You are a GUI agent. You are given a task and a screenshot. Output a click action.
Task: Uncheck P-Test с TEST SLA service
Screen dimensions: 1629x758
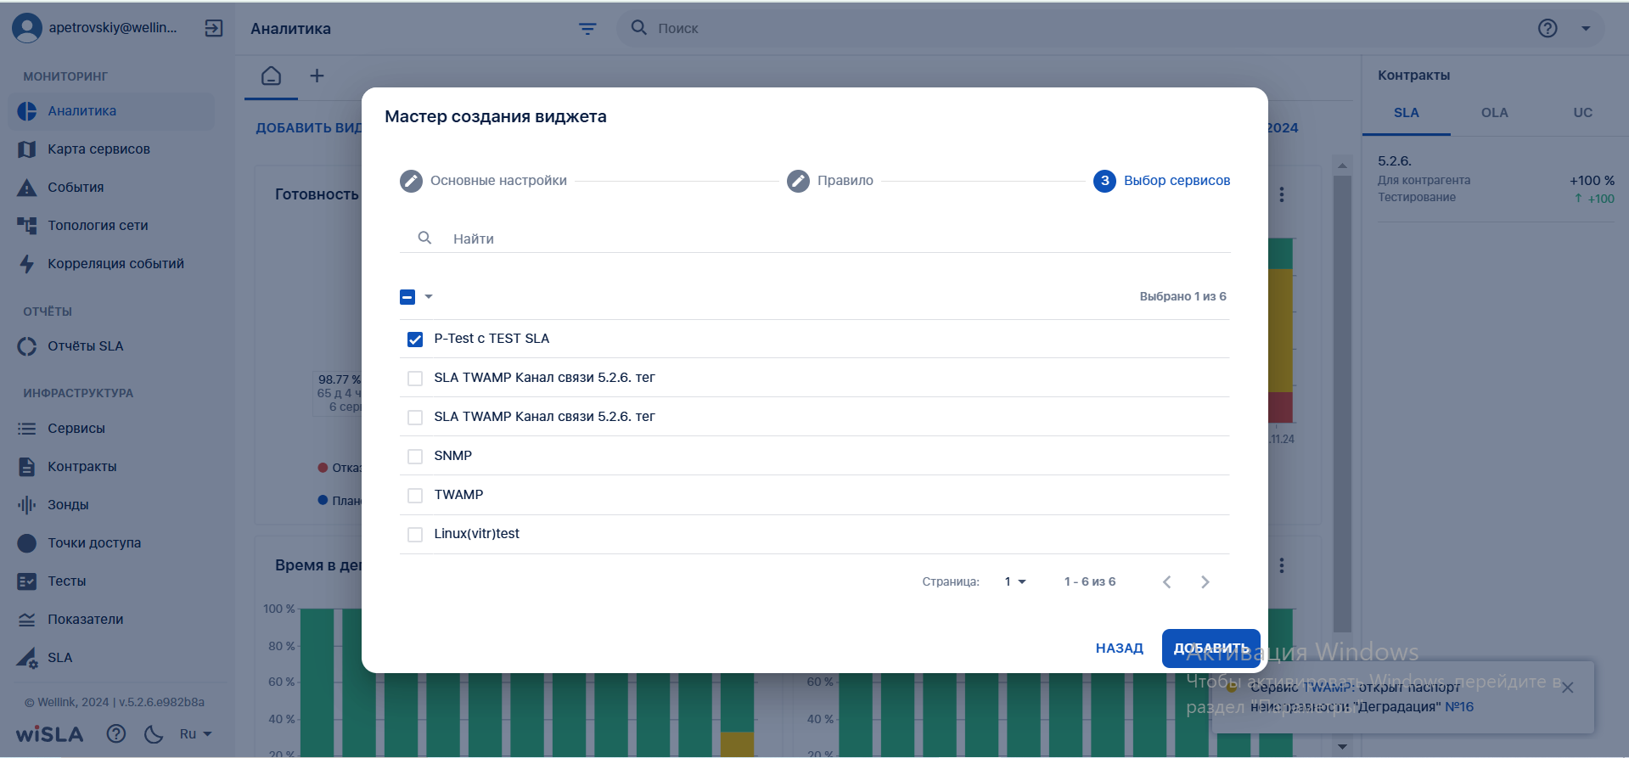click(415, 340)
